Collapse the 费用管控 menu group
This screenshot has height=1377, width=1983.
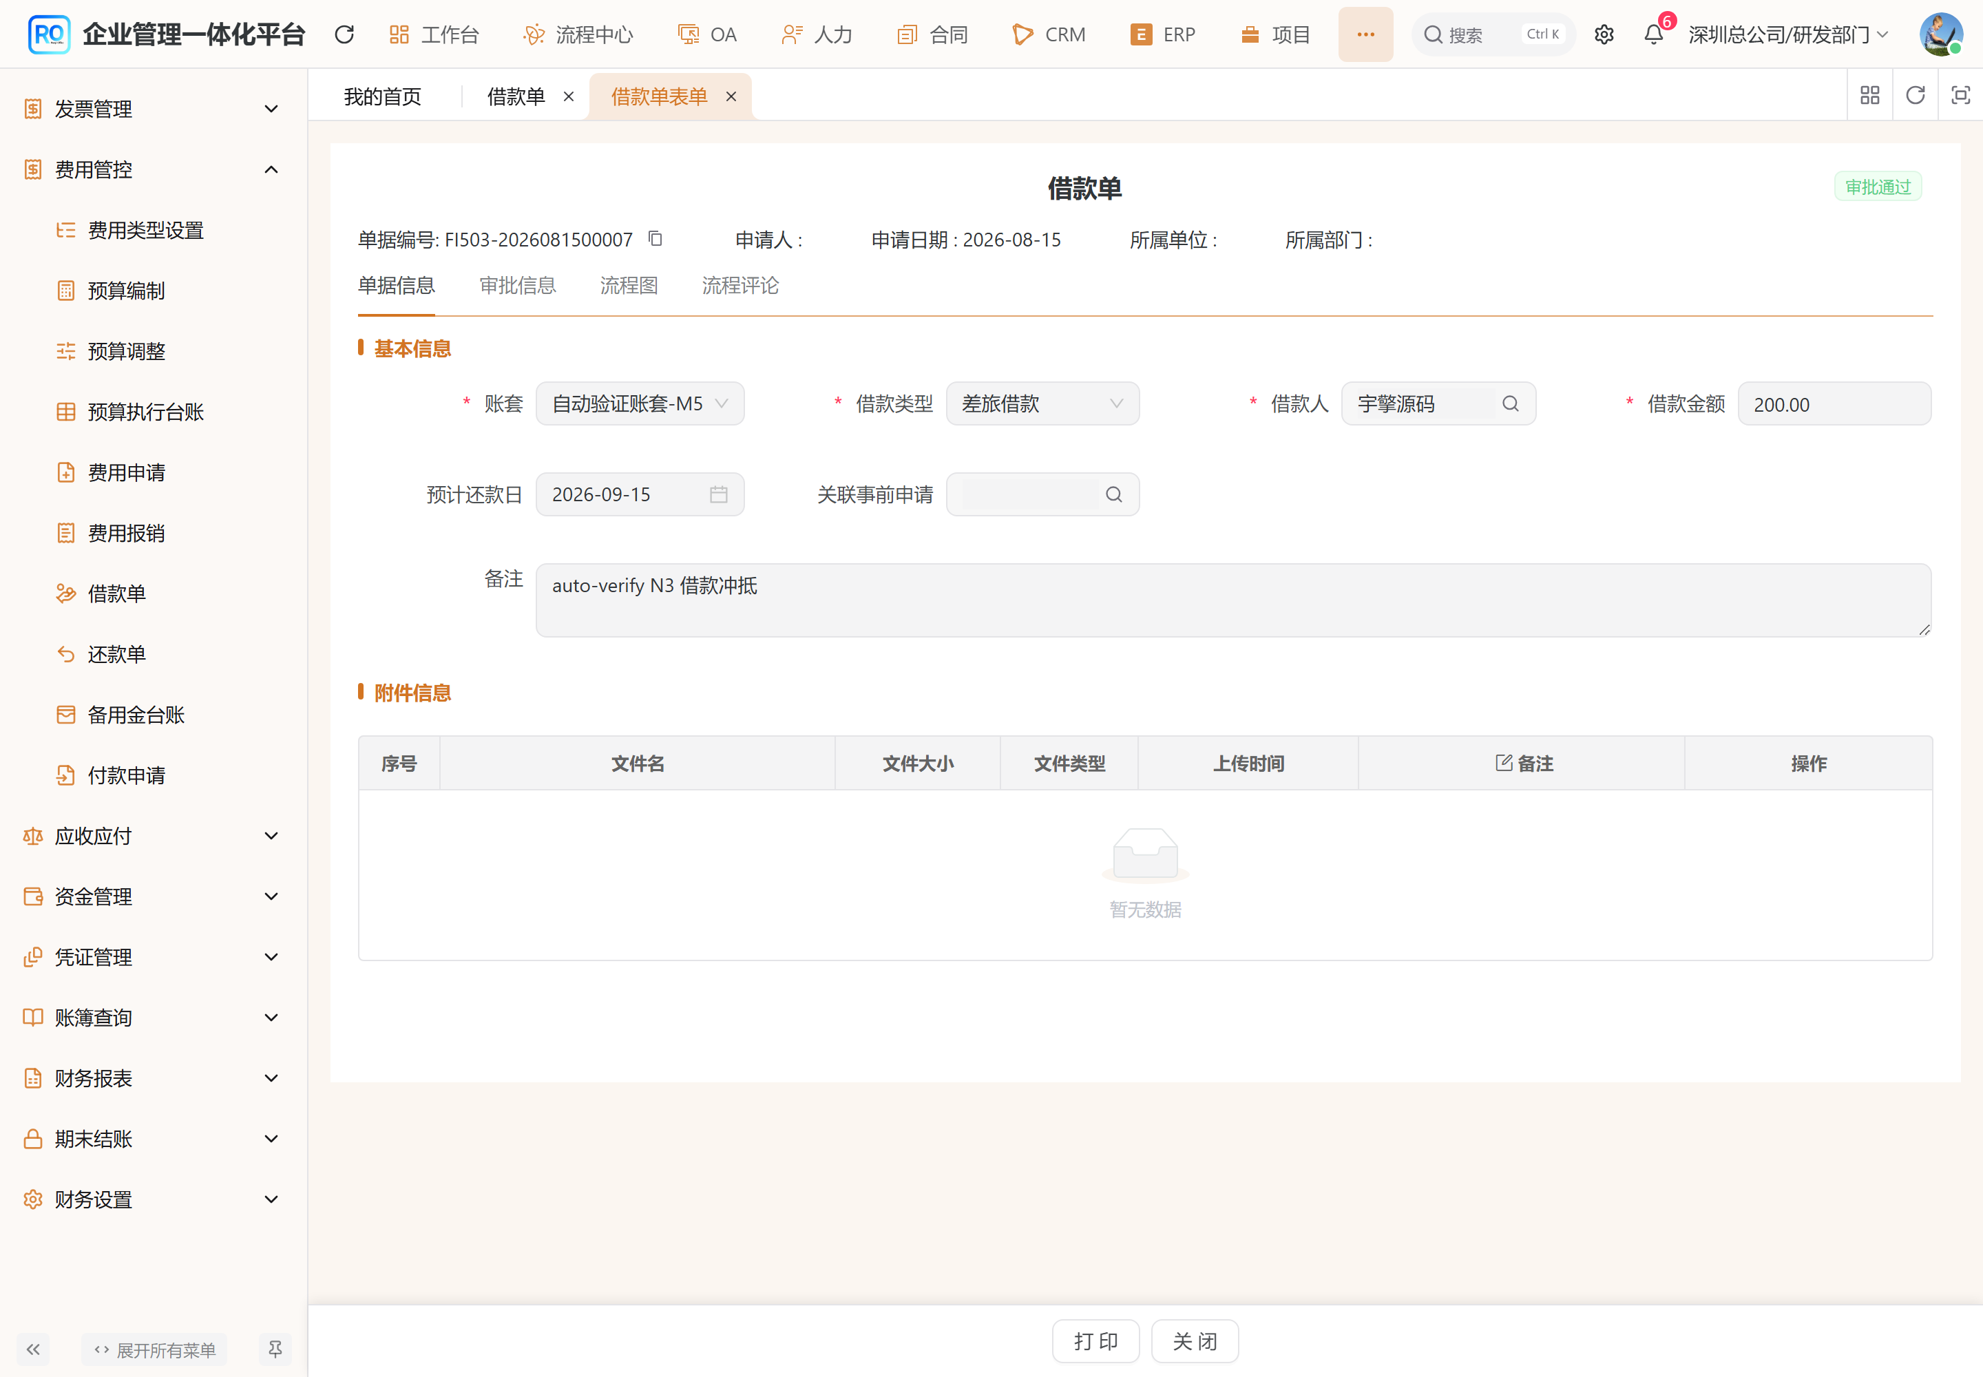(x=154, y=170)
